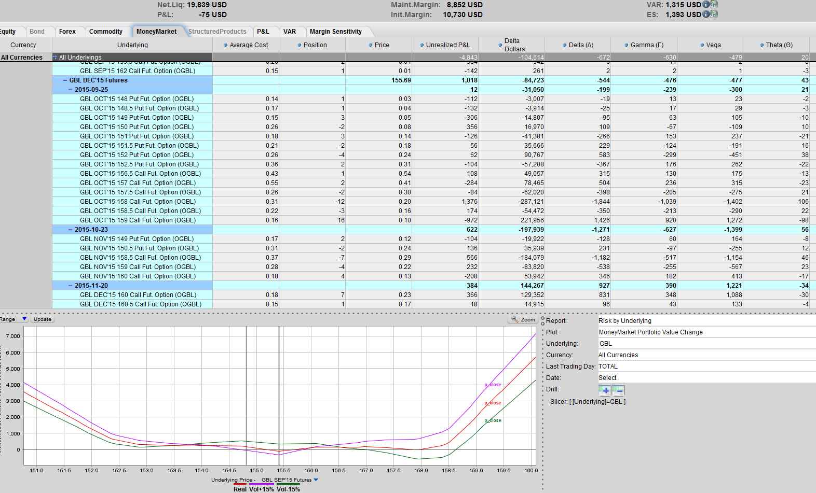Screen dimensions: 816x493
Task: Open the Date Select field
Action: pos(706,378)
